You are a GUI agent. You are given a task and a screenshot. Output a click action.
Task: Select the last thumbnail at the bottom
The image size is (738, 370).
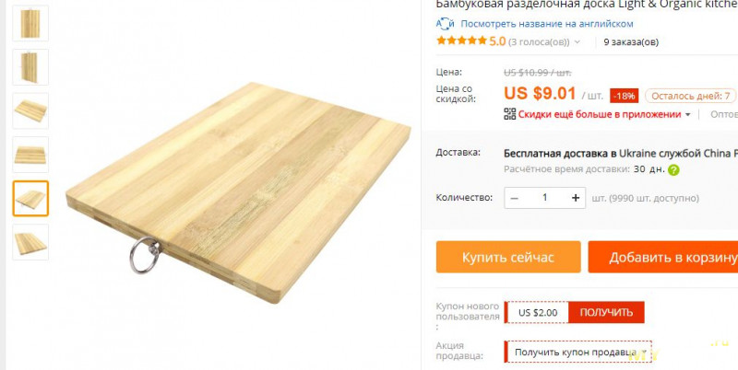coord(30,242)
